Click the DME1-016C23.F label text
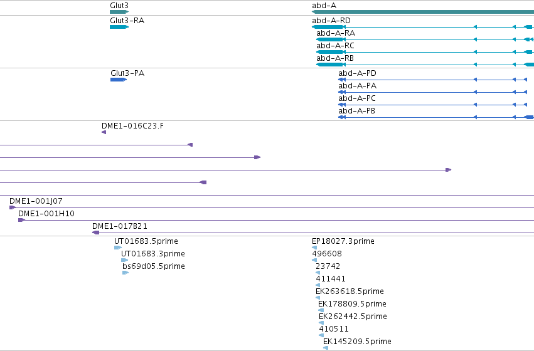Viewport: 534px width, 351px height. pos(132,126)
